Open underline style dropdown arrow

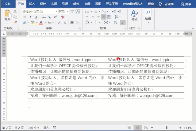point(40,17)
